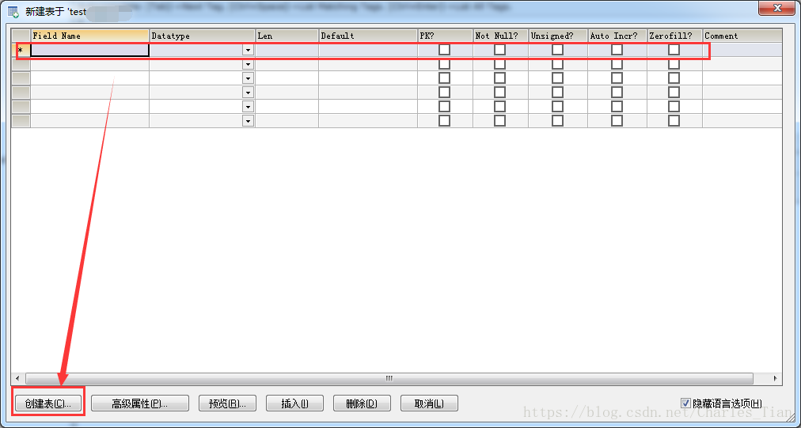Open Datatype dropdown in fifth row
The height and width of the screenshot is (428, 801).
pos(249,107)
